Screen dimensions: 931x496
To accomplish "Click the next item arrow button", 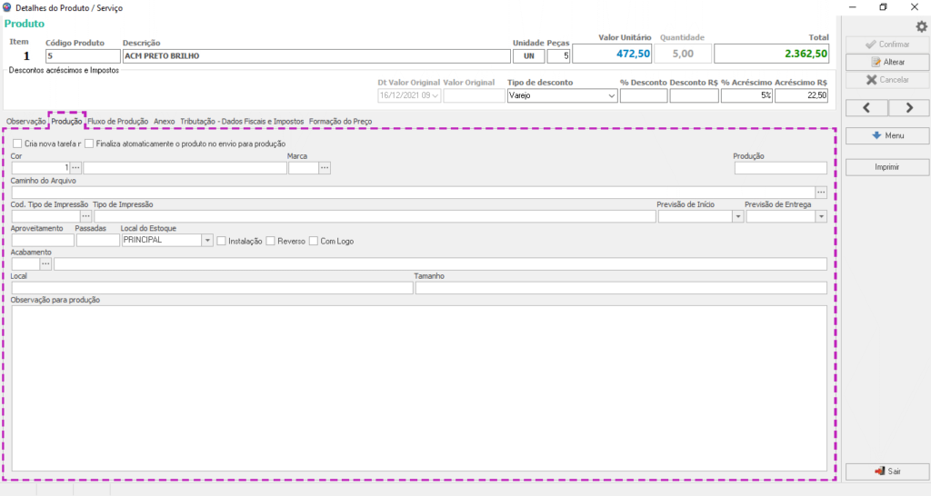I will click(x=908, y=108).
